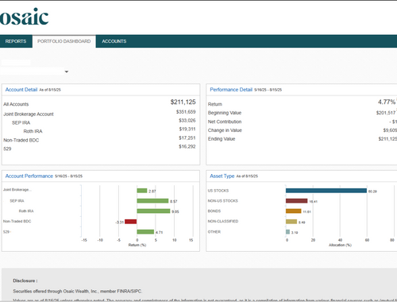Select the SEP IRA account row
The height and width of the screenshot is (302, 397).
point(99,122)
